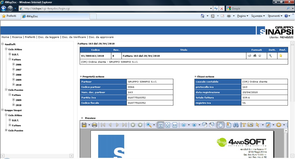Jump to the last page of the preview
This screenshot has height=159, width=295.
(124, 125)
